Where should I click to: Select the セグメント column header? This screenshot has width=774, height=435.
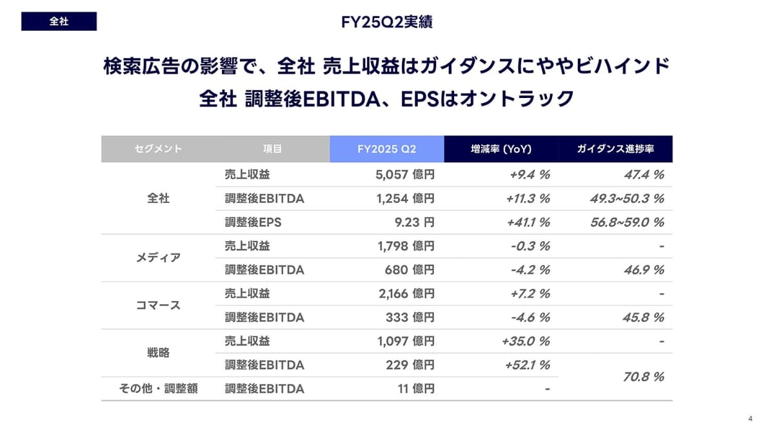(159, 149)
